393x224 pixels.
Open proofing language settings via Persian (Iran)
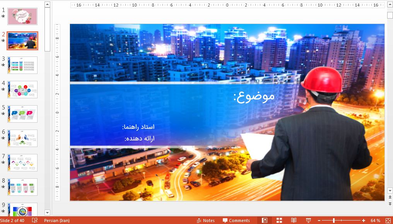(x=57, y=220)
